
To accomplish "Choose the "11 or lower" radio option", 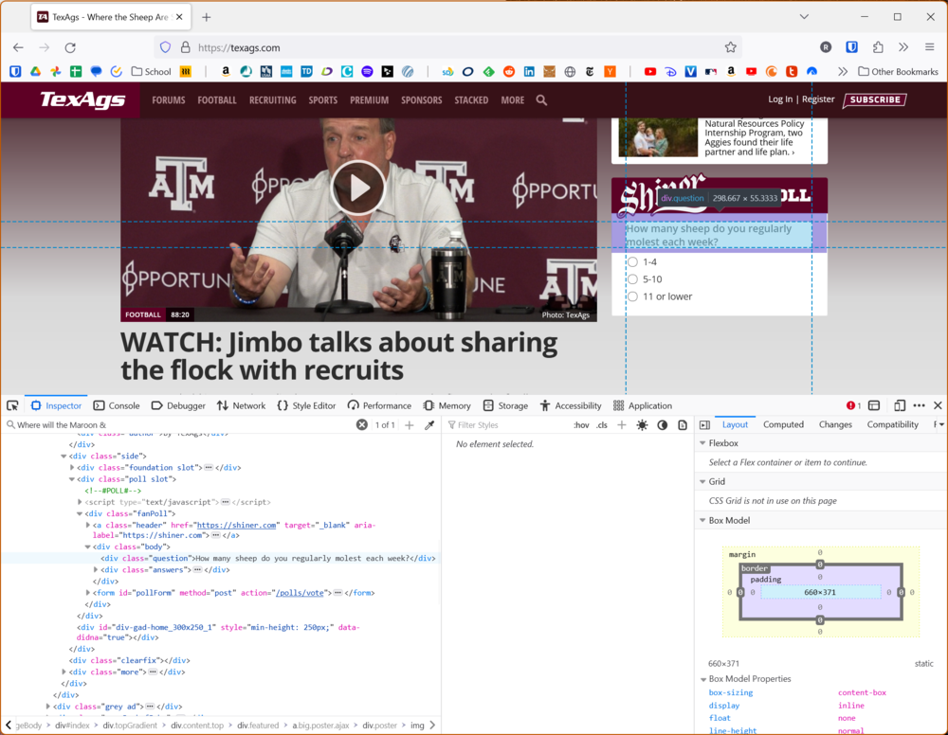I will pos(632,296).
